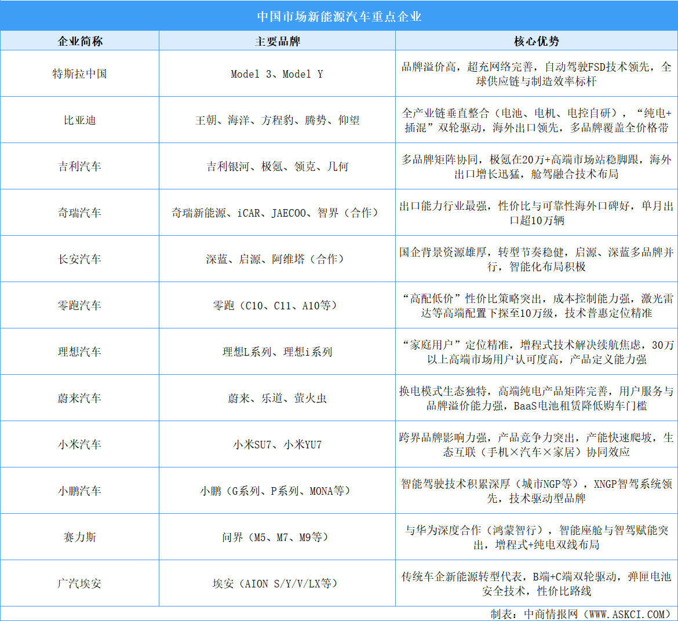Click the 小鹏汽车 company cell
Screen dimensions: 678x621
(x=79, y=491)
